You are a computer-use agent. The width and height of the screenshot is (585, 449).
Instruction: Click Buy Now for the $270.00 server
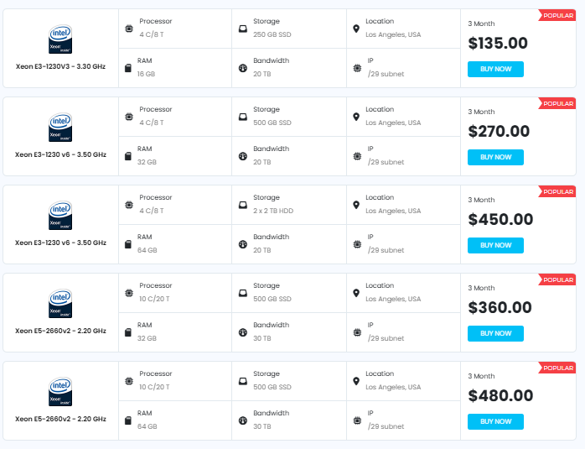tap(495, 157)
